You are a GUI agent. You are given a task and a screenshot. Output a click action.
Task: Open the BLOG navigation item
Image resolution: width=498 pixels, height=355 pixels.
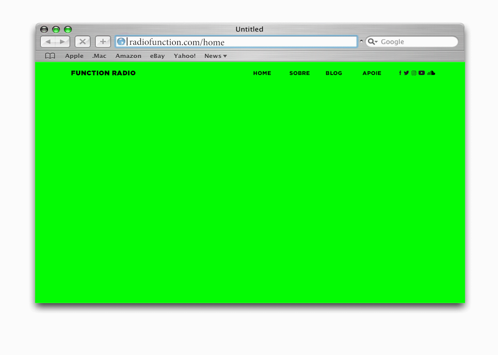(x=334, y=73)
